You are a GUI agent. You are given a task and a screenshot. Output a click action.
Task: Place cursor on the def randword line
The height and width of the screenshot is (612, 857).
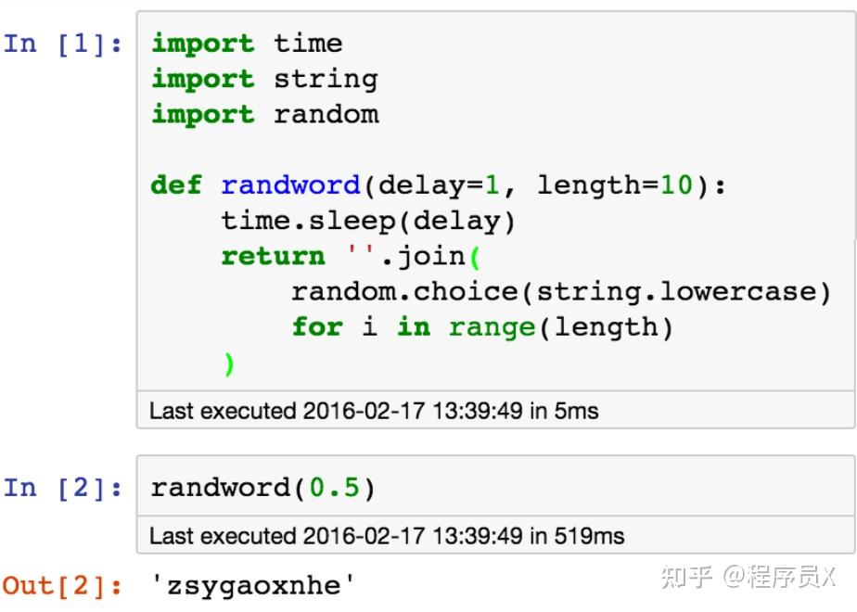(x=439, y=185)
